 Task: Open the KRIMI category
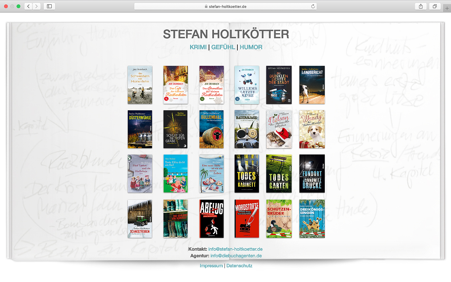click(x=198, y=47)
